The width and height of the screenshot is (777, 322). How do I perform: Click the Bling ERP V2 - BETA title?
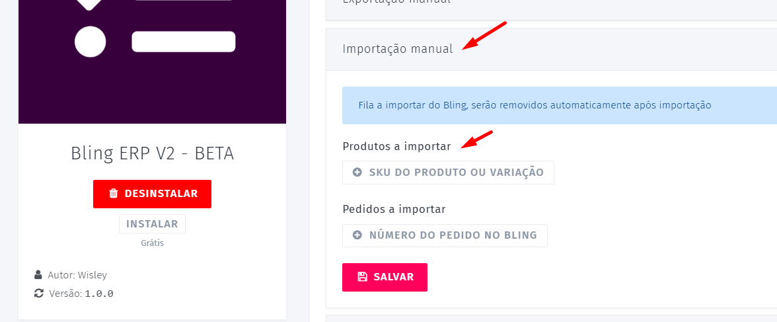point(152,153)
